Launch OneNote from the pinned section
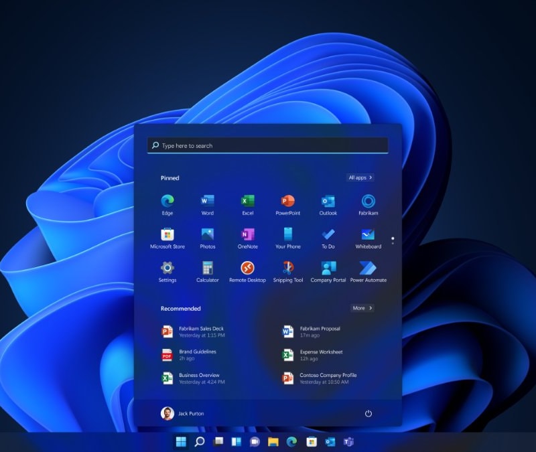 tap(247, 235)
